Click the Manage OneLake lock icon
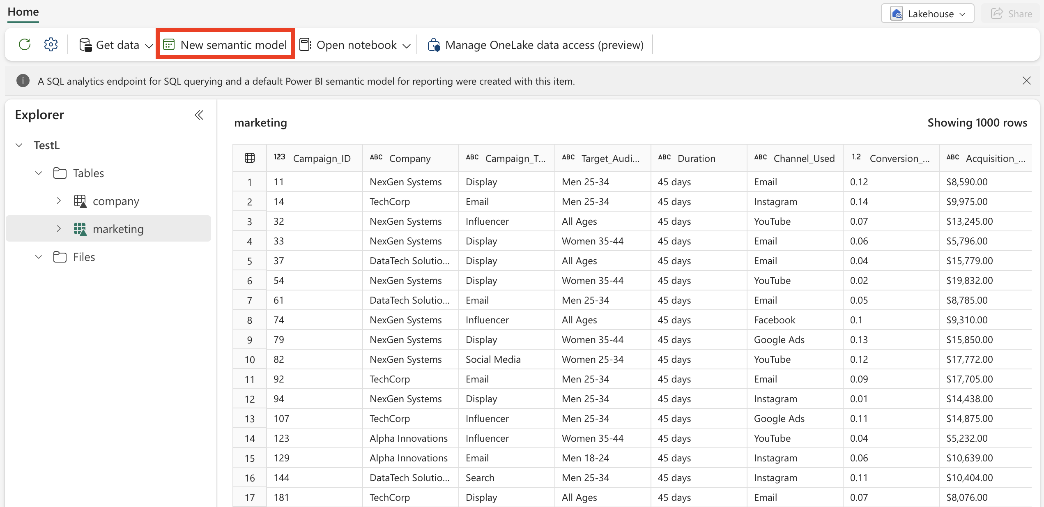This screenshot has height=507, width=1044. coord(434,45)
